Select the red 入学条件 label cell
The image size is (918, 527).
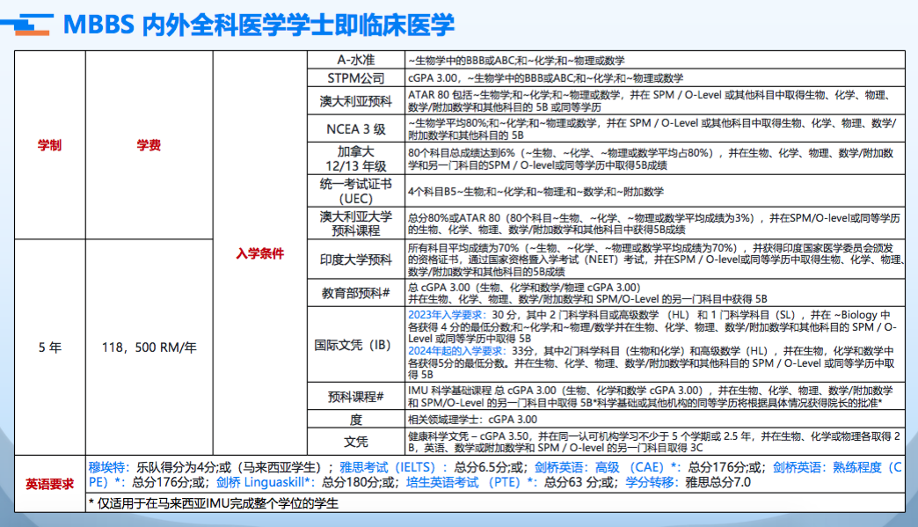click(259, 253)
